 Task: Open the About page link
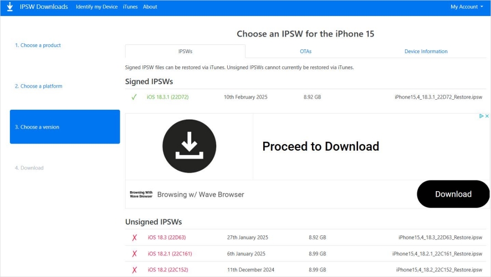coord(150,7)
